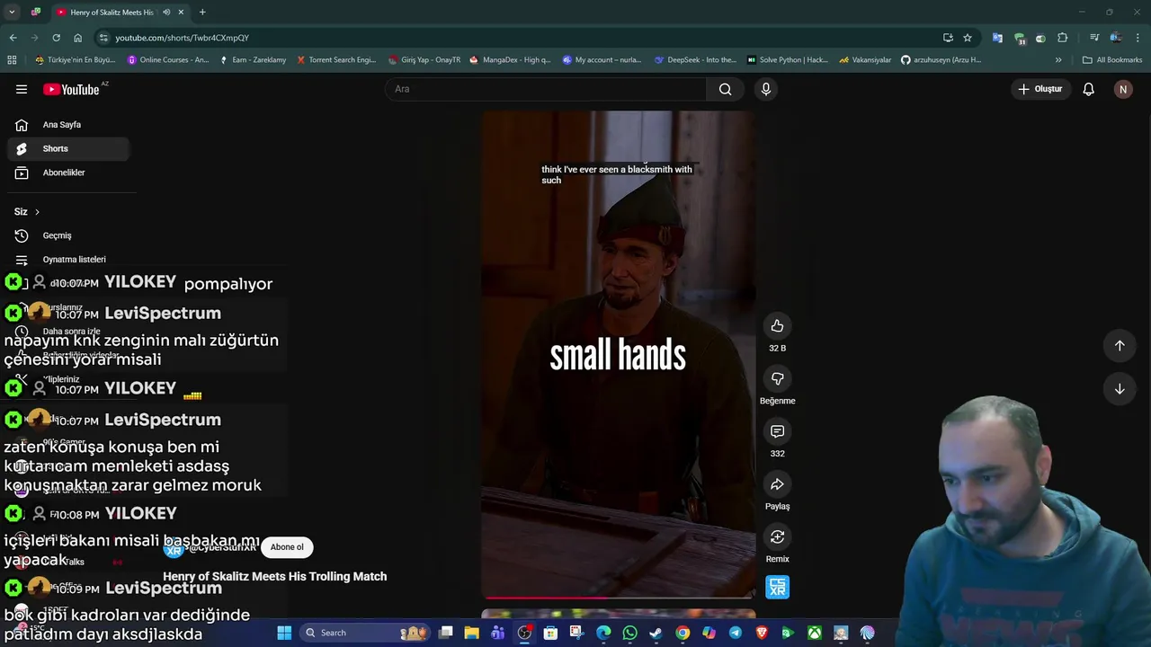1151x647 pixels.
Task: Open YouTube notifications bell
Action: click(1088, 89)
